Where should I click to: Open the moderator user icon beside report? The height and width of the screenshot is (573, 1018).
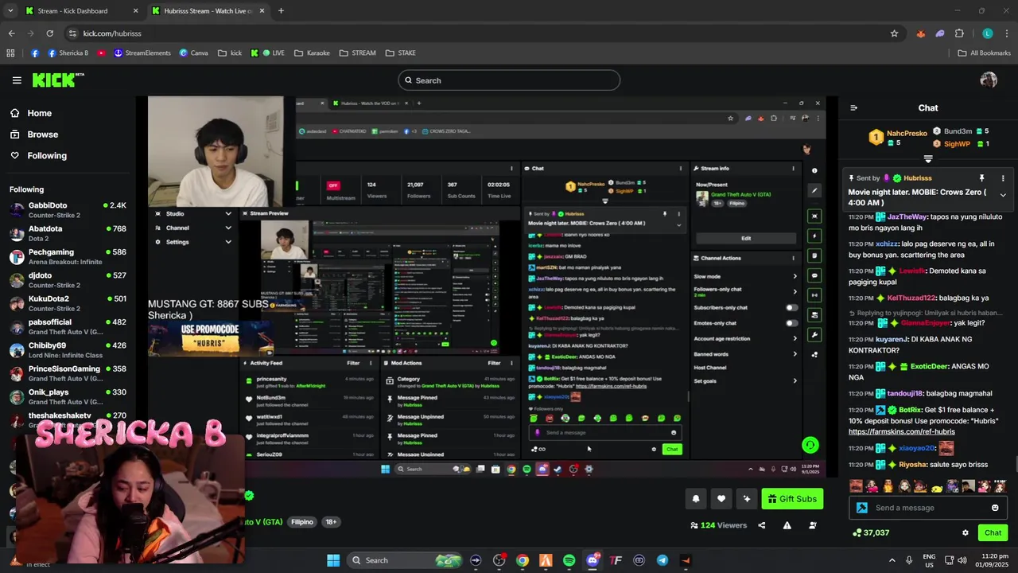click(x=813, y=525)
